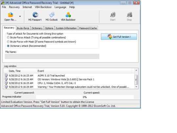Launch the MS Passport tool
Viewport: 177px width, 133px height.
click(x=35, y=16)
